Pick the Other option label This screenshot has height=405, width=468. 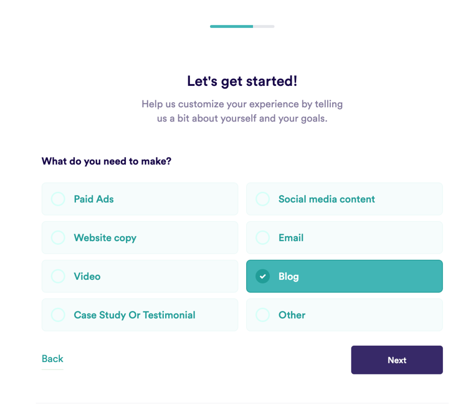coord(292,315)
